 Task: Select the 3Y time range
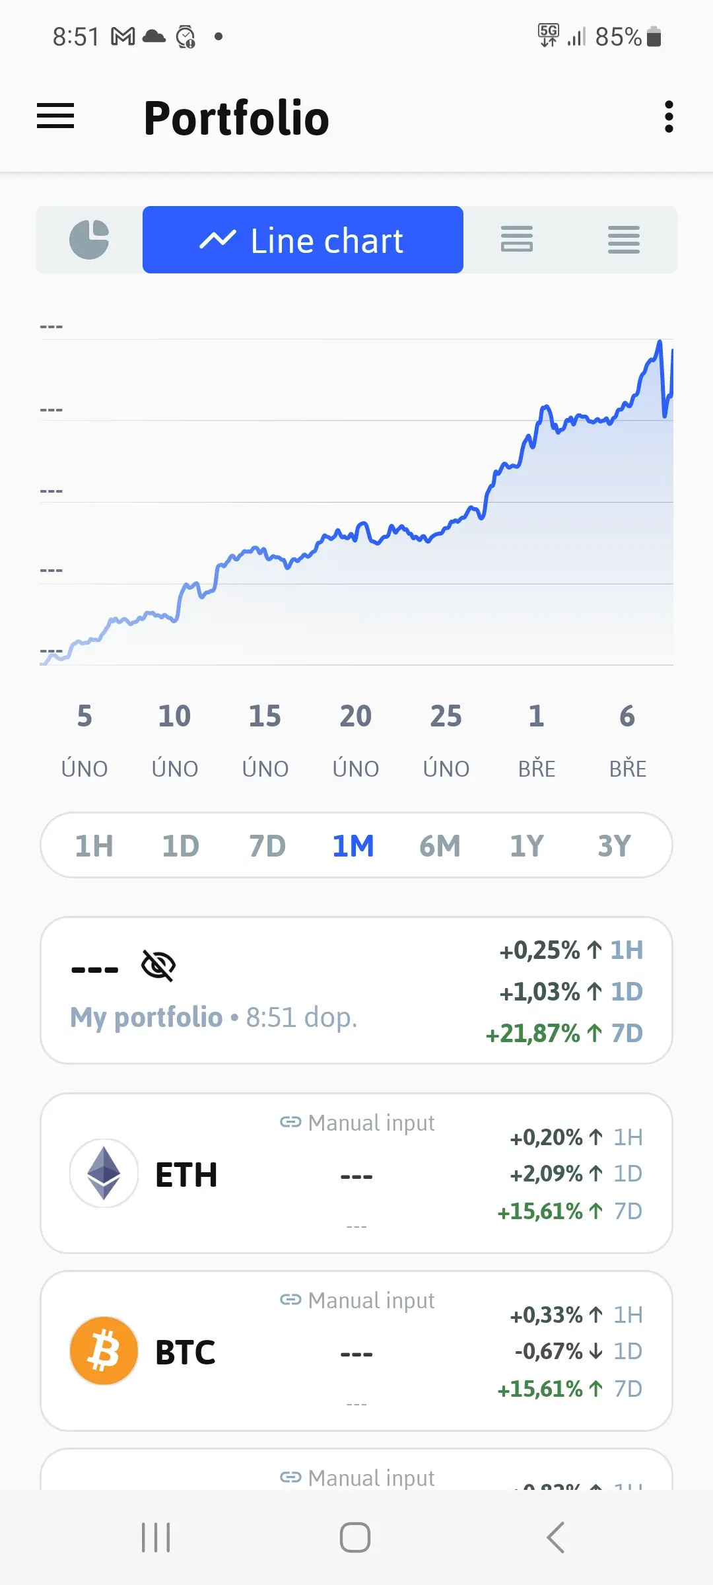(614, 846)
